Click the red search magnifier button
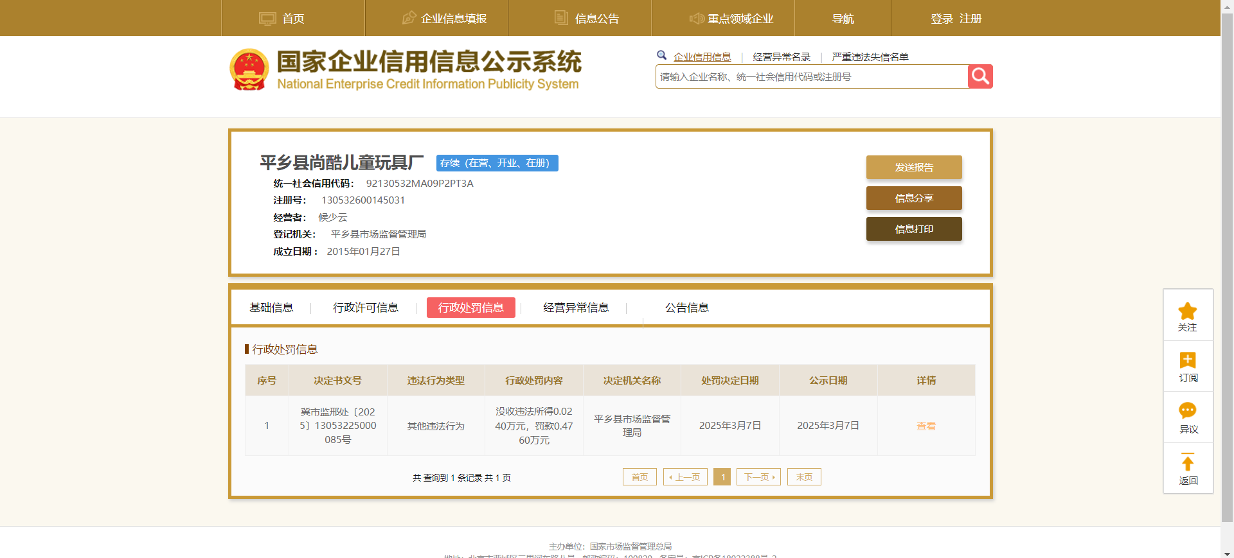 pyautogui.click(x=979, y=76)
